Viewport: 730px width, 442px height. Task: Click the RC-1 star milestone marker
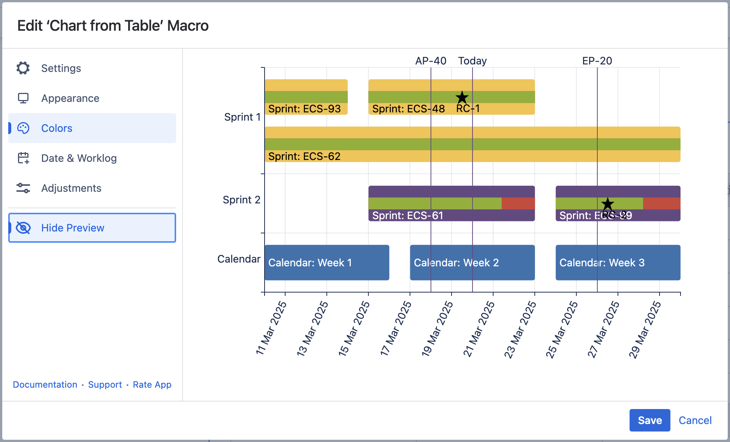[x=462, y=98]
